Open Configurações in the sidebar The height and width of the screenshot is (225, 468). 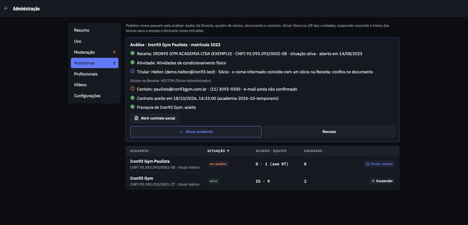[95, 96]
